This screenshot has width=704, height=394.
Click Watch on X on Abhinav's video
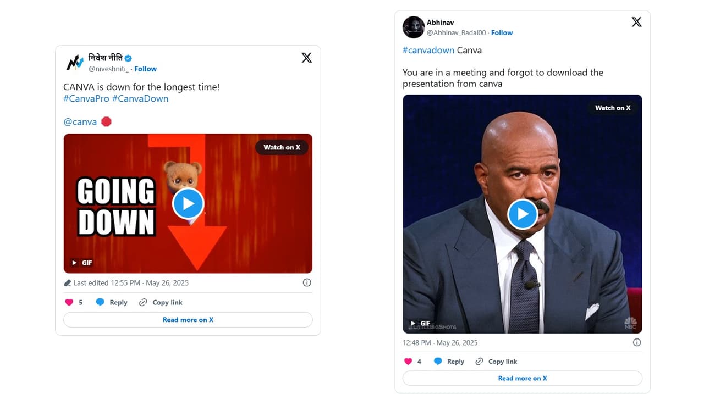coord(613,108)
